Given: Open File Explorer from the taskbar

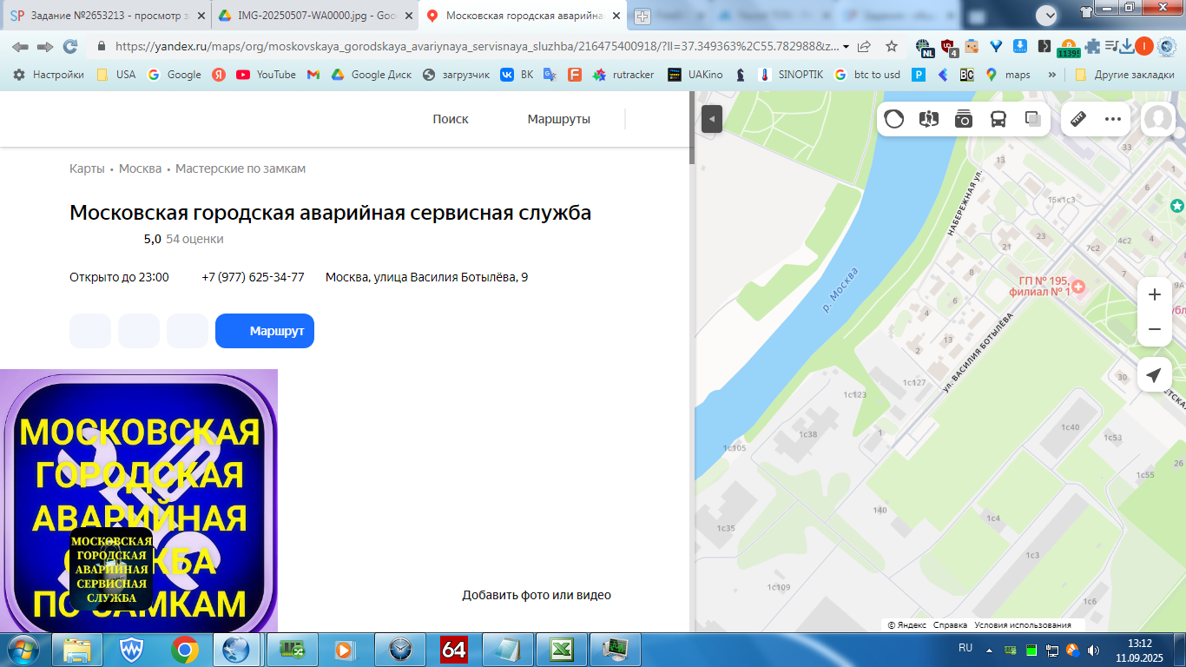Looking at the screenshot, I should (77, 650).
